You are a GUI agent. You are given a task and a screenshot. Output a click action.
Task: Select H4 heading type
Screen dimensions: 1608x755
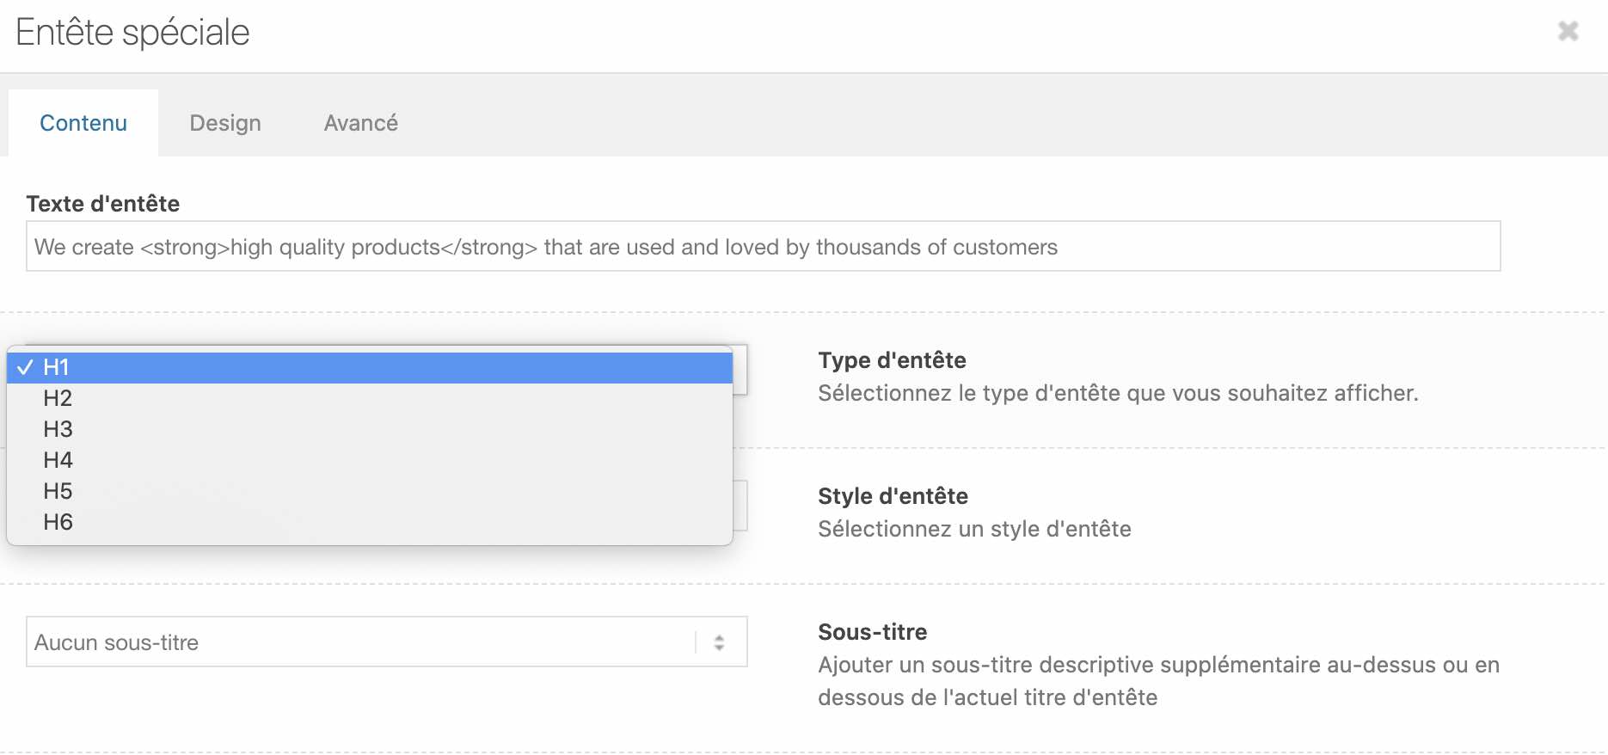coord(370,460)
